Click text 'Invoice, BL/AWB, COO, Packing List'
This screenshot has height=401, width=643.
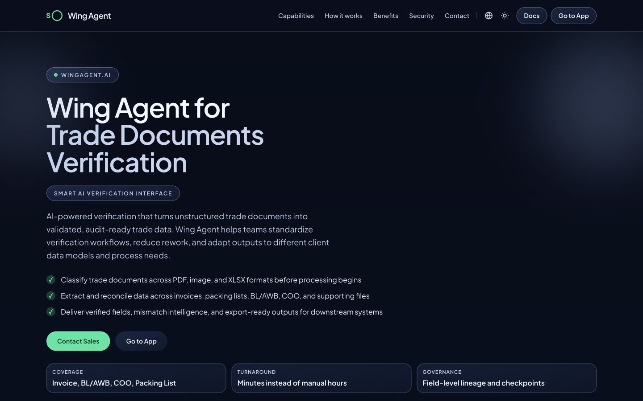click(114, 383)
